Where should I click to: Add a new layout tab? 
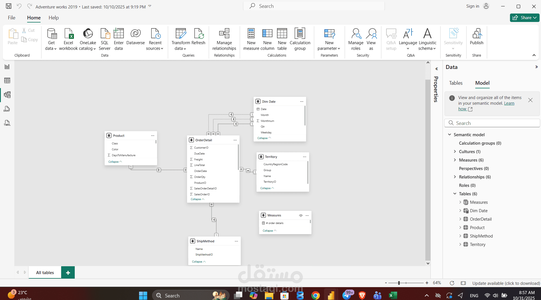point(68,272)
